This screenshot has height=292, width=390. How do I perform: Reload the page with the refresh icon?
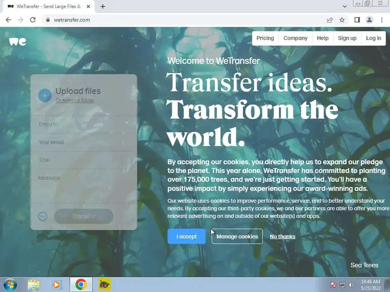[33, 20]
